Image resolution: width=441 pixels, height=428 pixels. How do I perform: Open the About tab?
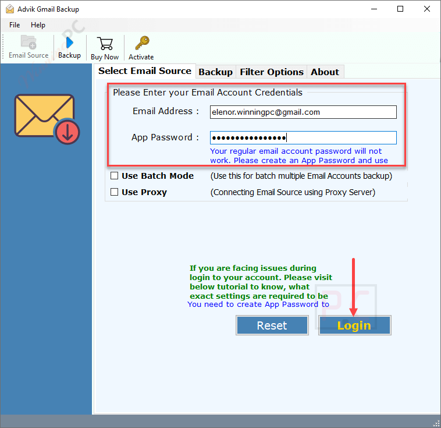click(325, 72)
